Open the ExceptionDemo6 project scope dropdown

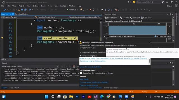click(x=18, y=17)
